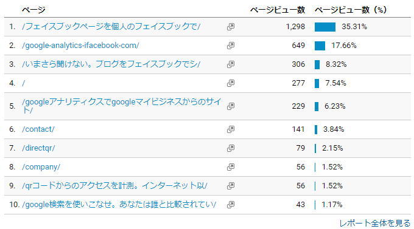414x229 pixels.
Task: Click レポート全体を見る link
Action: pyautogui.click(x=375, y=223)
